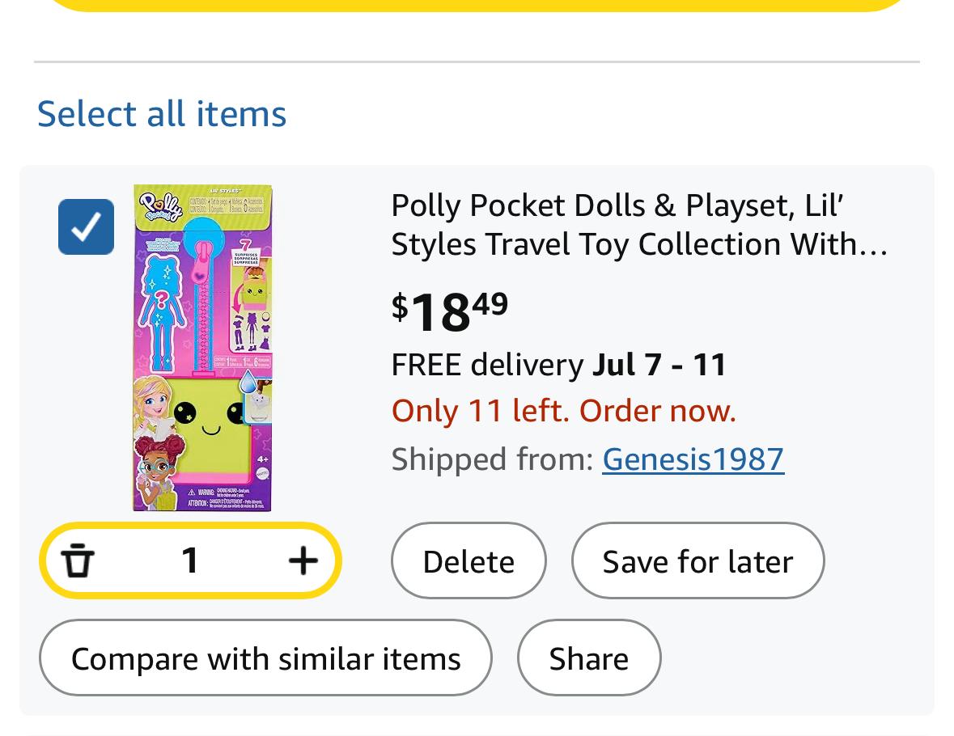Open the Polly Pocket Dolls & Playset title
Screen dimensions: 954x736
pyautogui.click(x=638, y=225)
